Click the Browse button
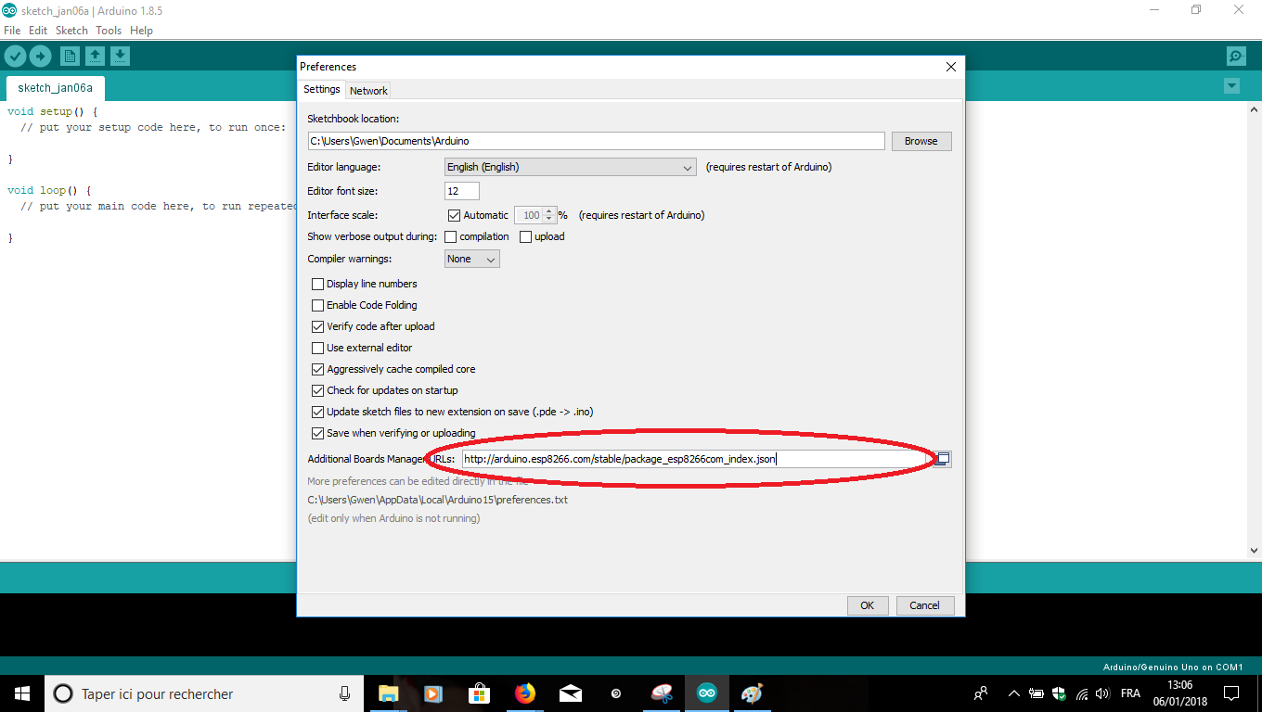 pos(921,141)
